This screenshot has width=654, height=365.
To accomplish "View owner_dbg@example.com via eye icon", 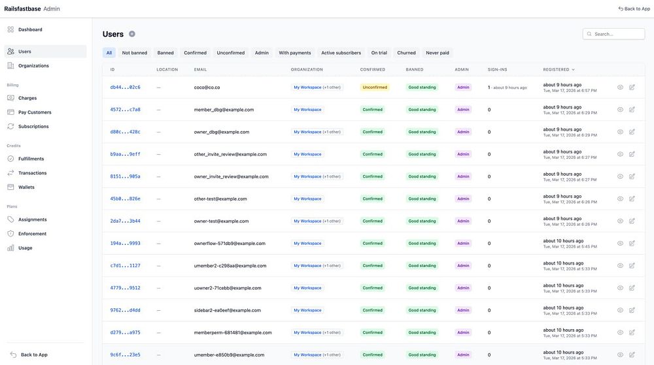I will click(620, 132).
